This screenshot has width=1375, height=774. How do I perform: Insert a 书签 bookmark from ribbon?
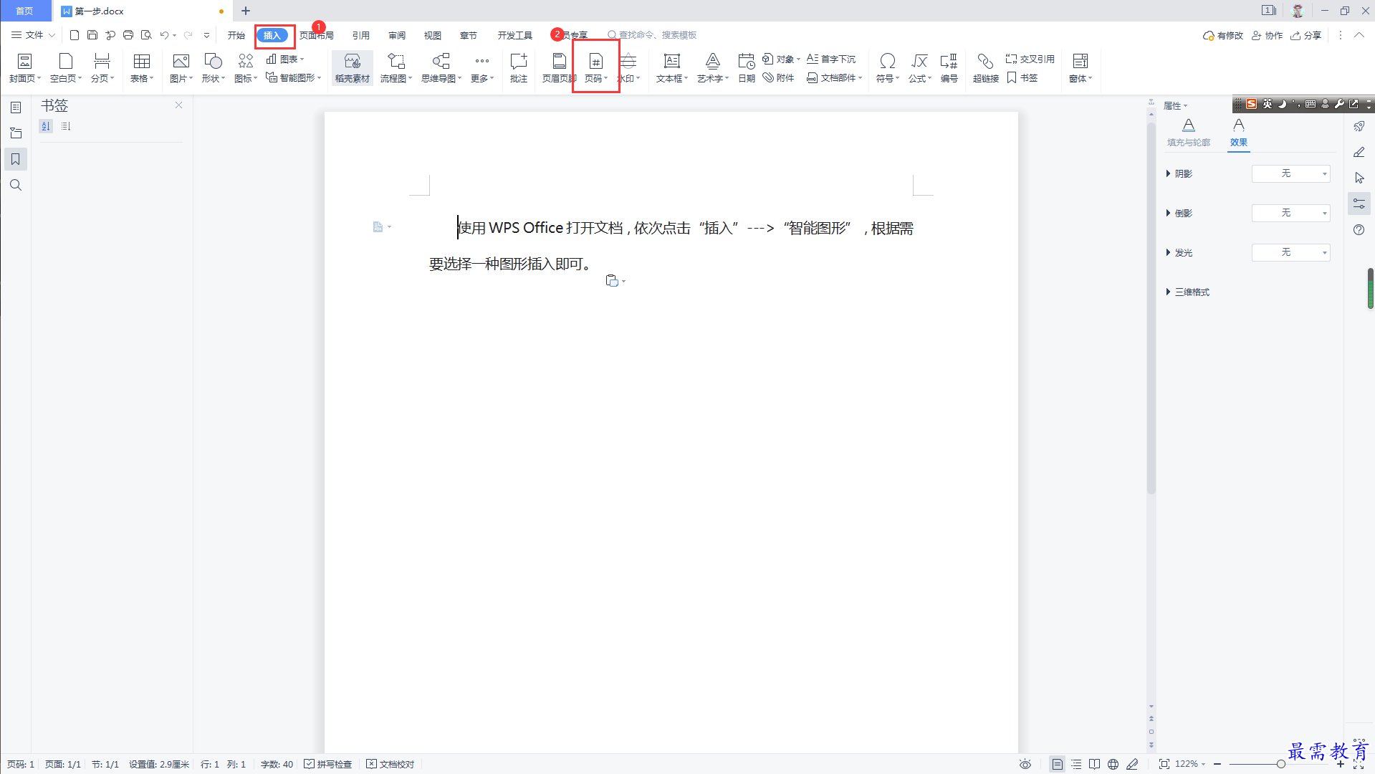1022,77
